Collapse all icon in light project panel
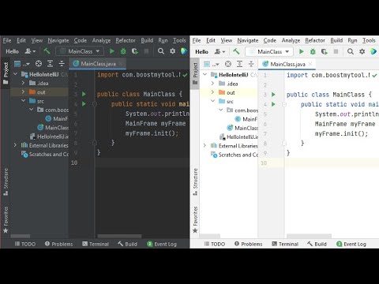Screen dimensions: 379x284 tap(251, 64)
